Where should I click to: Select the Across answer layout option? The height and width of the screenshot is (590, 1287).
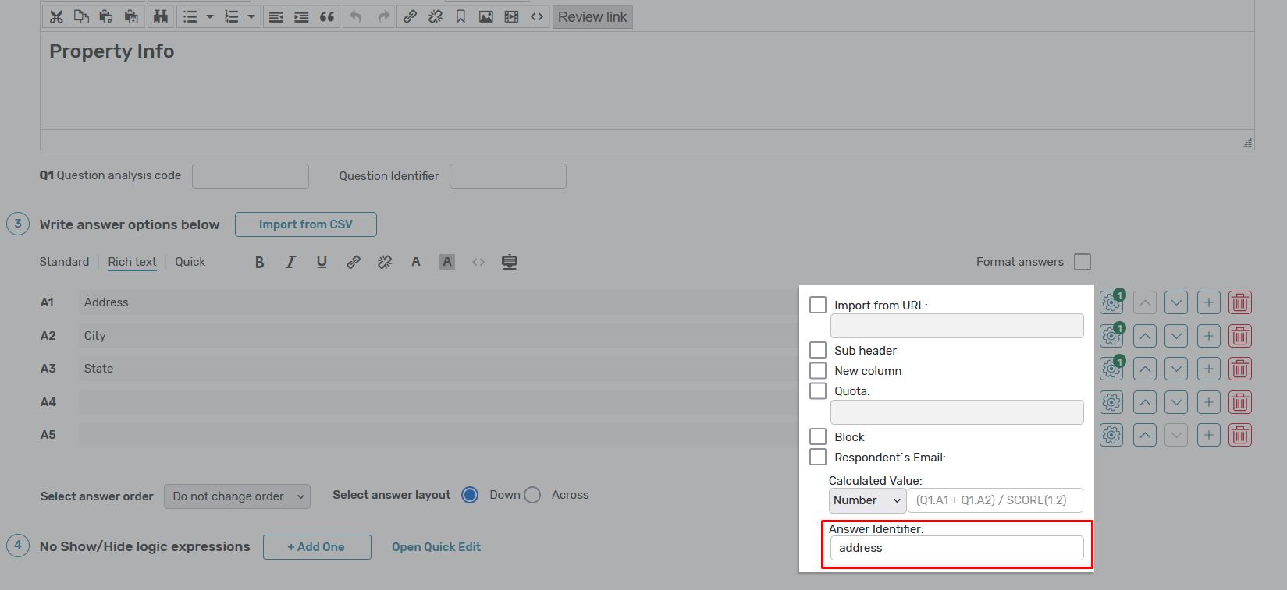pyautogui.click(x=533, y=495)
